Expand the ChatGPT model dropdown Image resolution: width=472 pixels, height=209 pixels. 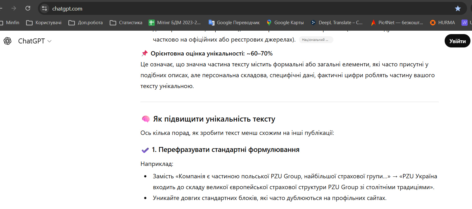click(x=35, y=41)
